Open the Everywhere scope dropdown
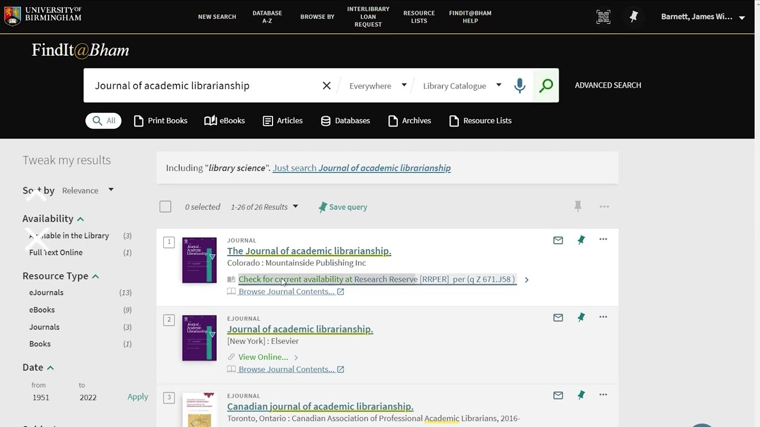Image resolution: width=760 pixels, height=427 pixels. (x=378, y=86)
